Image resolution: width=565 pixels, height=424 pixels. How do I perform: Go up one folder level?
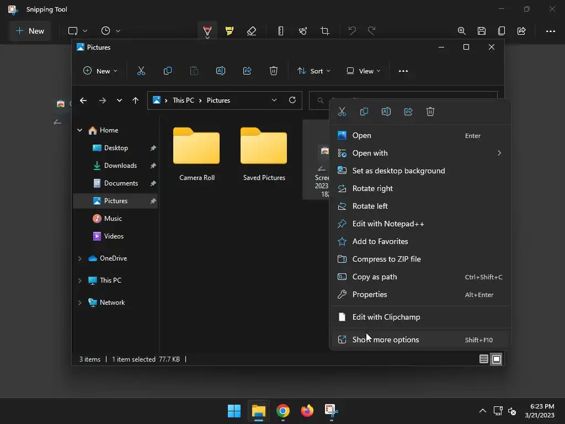tap(136, 100)
